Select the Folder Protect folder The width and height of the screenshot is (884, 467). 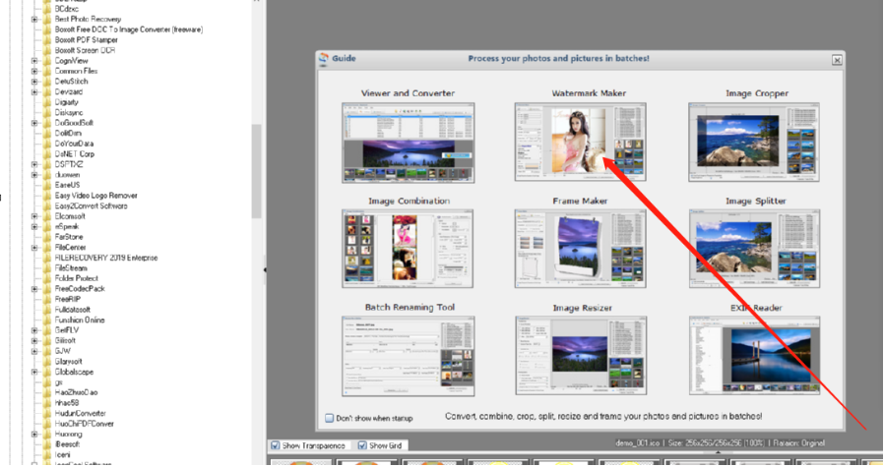click(x=76, y=278)
